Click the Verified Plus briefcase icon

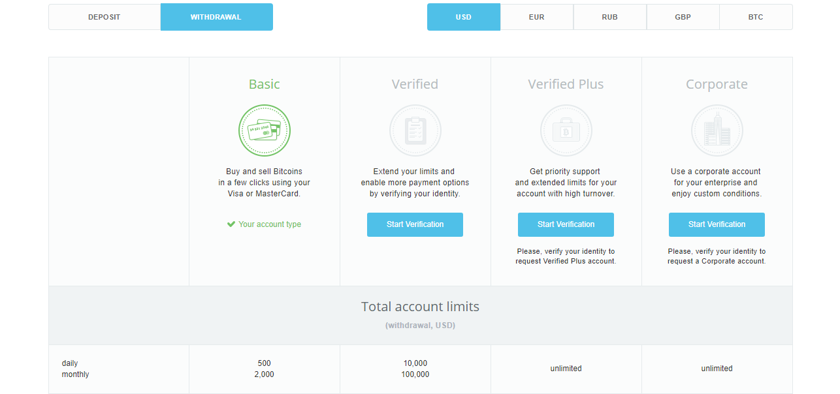click(566, 130)
